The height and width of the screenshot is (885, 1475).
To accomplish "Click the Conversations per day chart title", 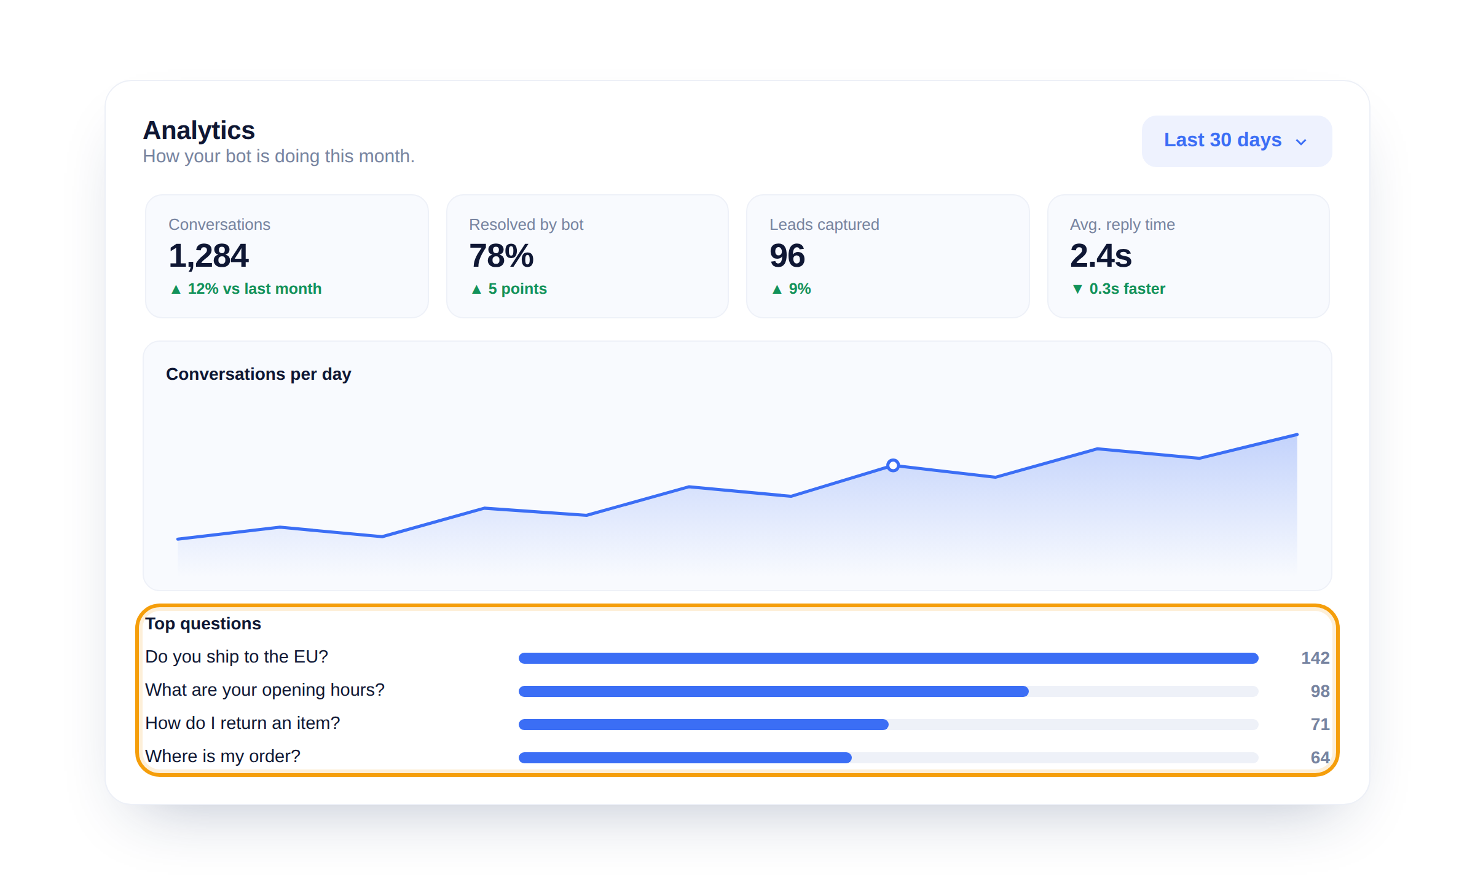I will [x=259, y=374].
